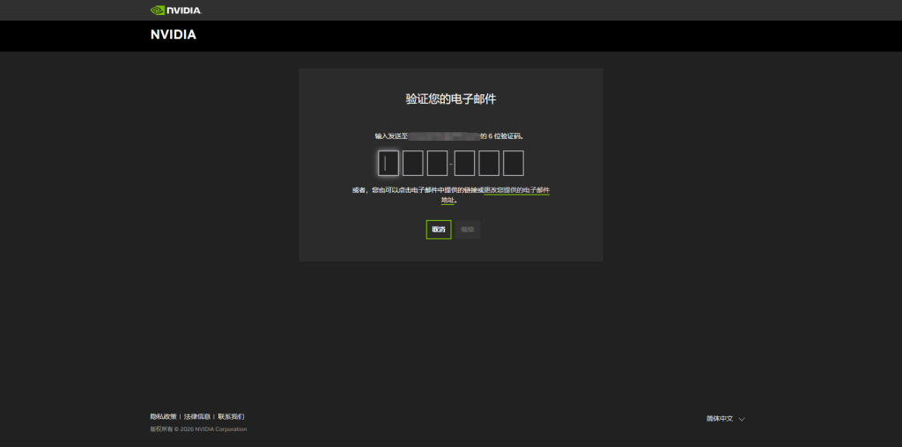Open the 隐私政策 footer link

[163, 416]
